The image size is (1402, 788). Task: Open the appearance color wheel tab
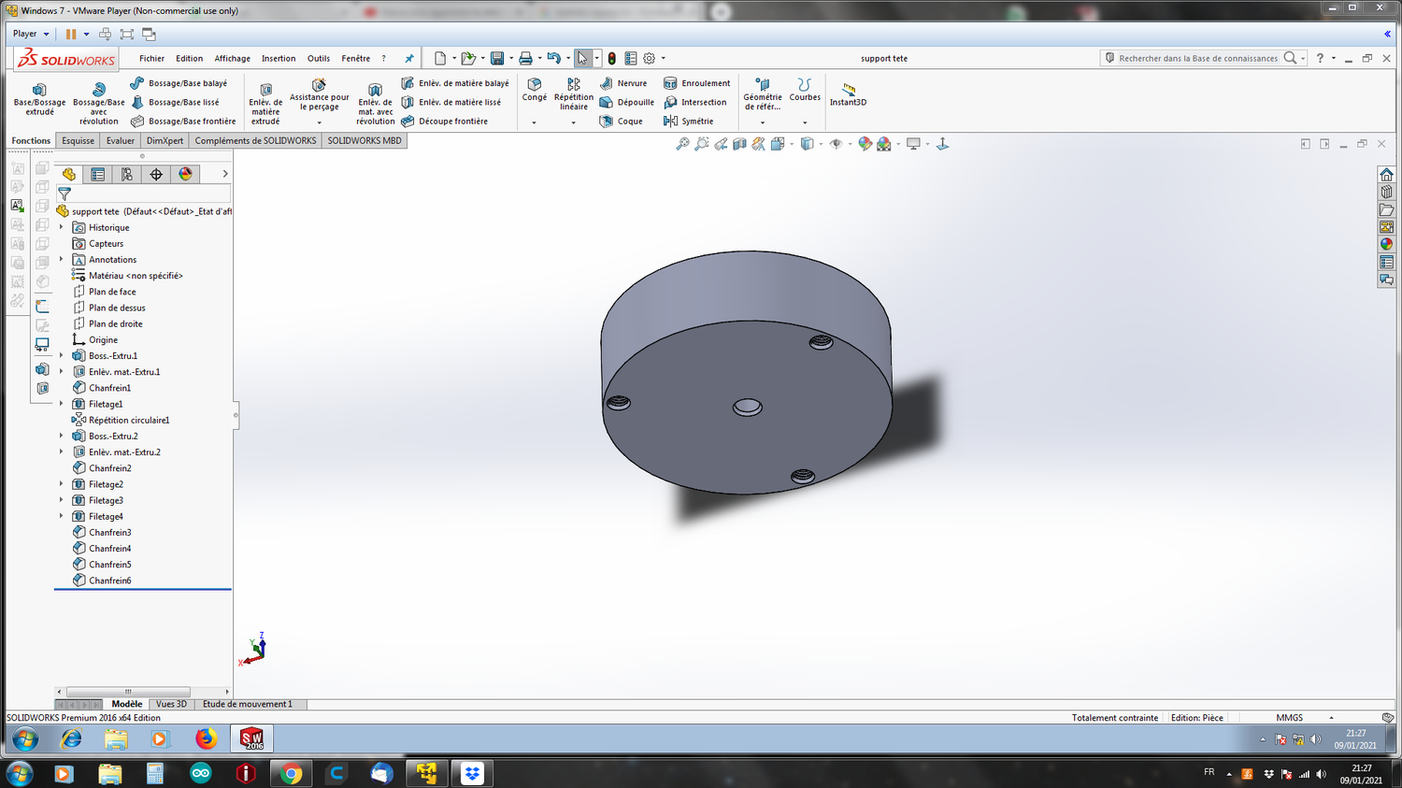(185, 174)
